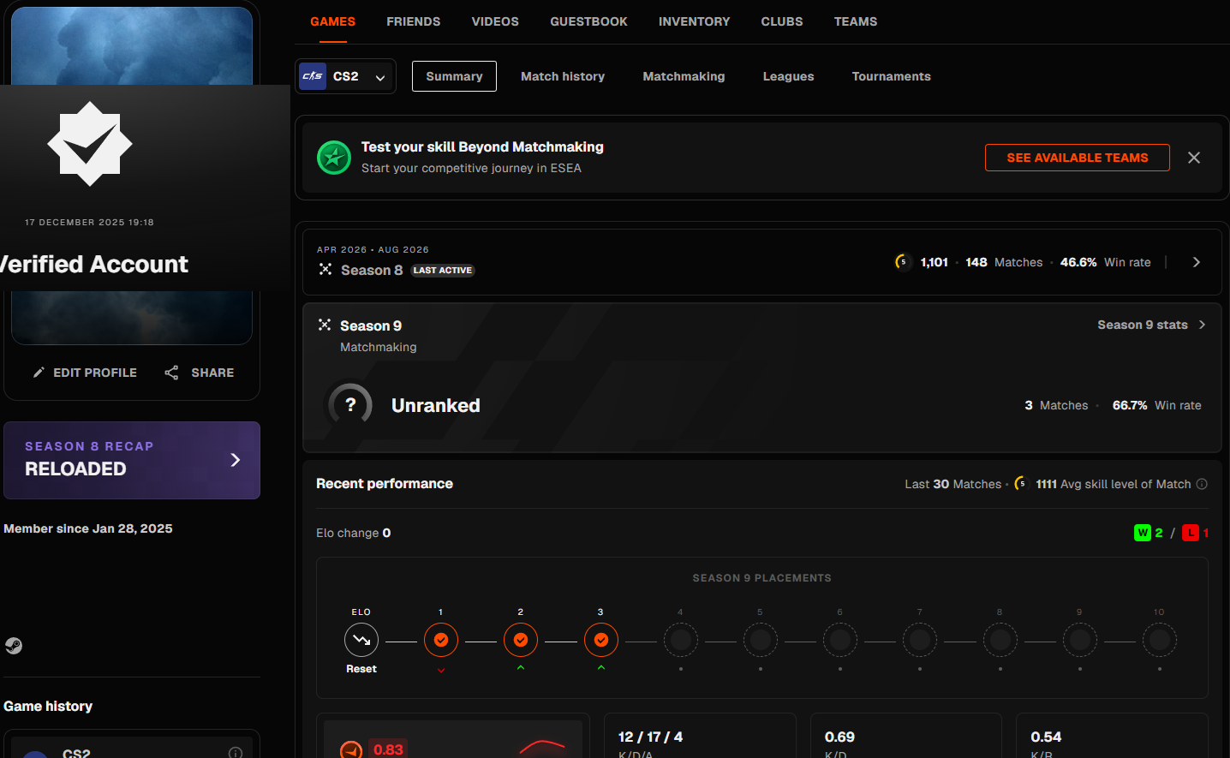
Task: Open Season 9 stats link
Action: [x=1151, y=325]
